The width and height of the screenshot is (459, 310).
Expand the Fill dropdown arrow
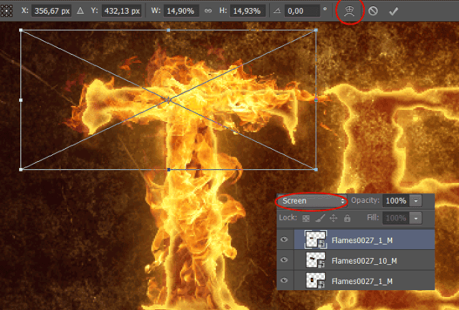416,219
